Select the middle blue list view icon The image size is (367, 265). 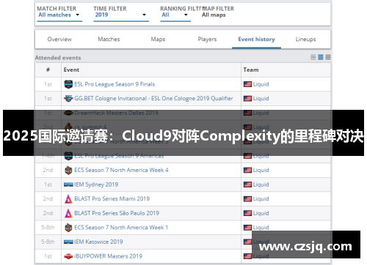[x=321, y=57]
